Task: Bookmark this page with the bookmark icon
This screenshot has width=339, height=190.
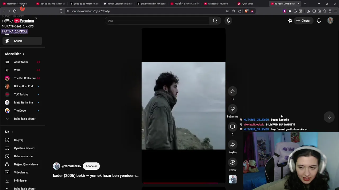Action: 61,11
